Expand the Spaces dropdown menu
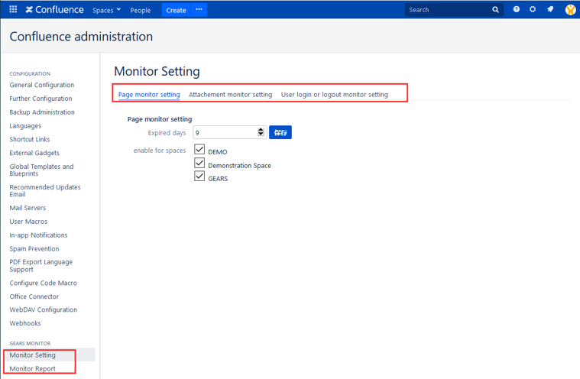 point(106,11)
